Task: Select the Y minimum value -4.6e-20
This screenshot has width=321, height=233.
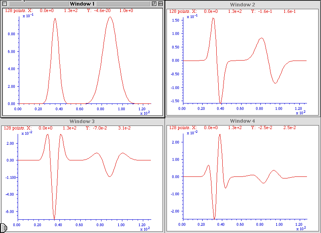Action: tap(103, 11)
